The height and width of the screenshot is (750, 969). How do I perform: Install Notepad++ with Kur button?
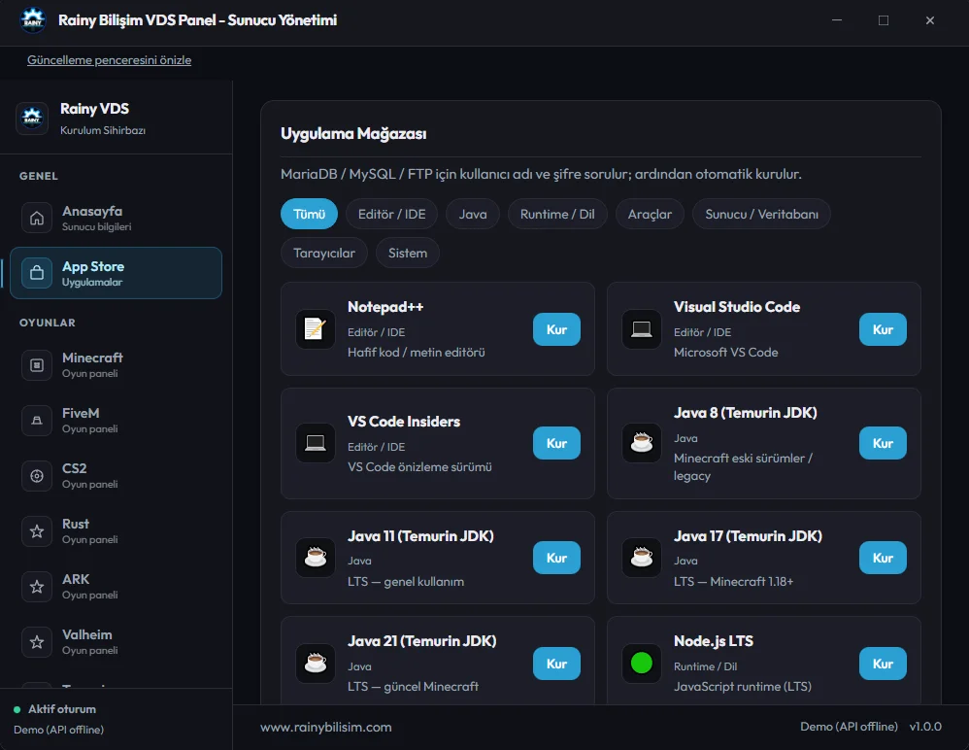(x=556, y=329)
